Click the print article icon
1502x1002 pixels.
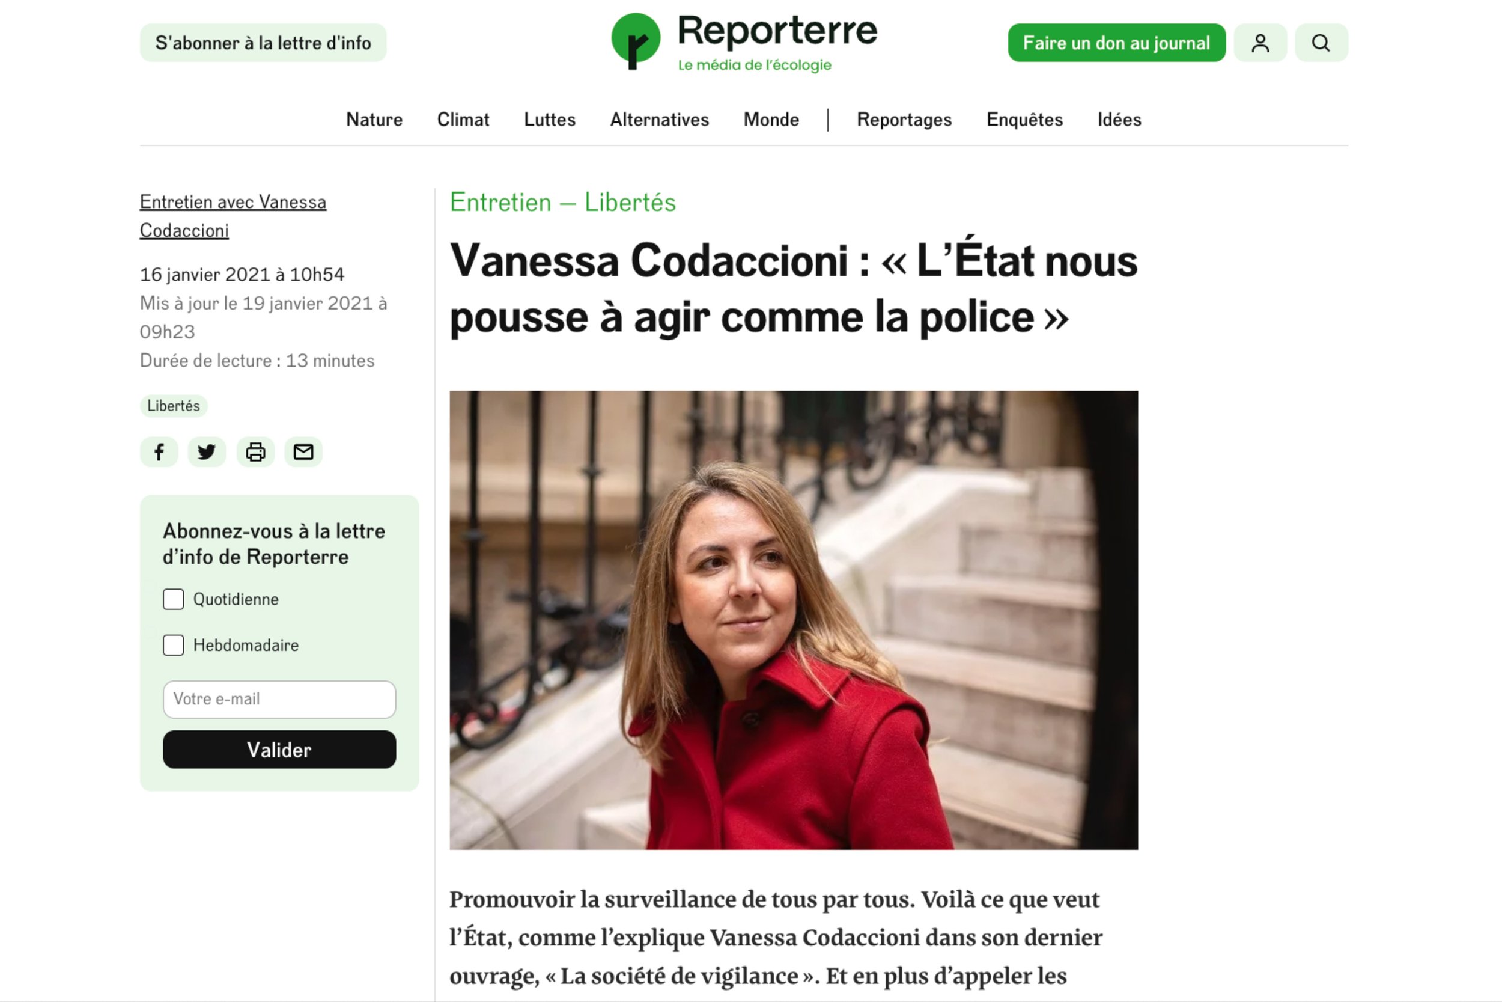pos(255,452)
